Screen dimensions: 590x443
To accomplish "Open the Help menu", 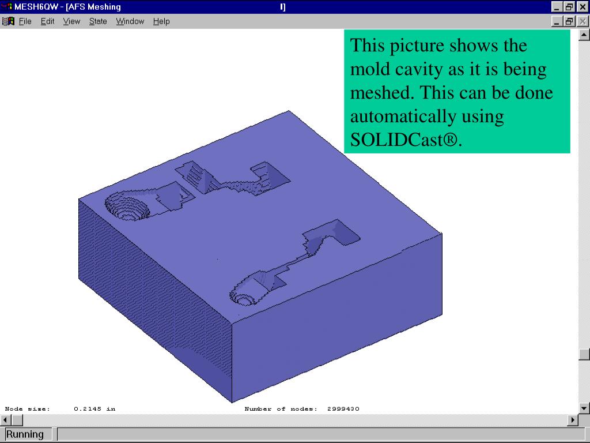I will [x=161, y=21].
